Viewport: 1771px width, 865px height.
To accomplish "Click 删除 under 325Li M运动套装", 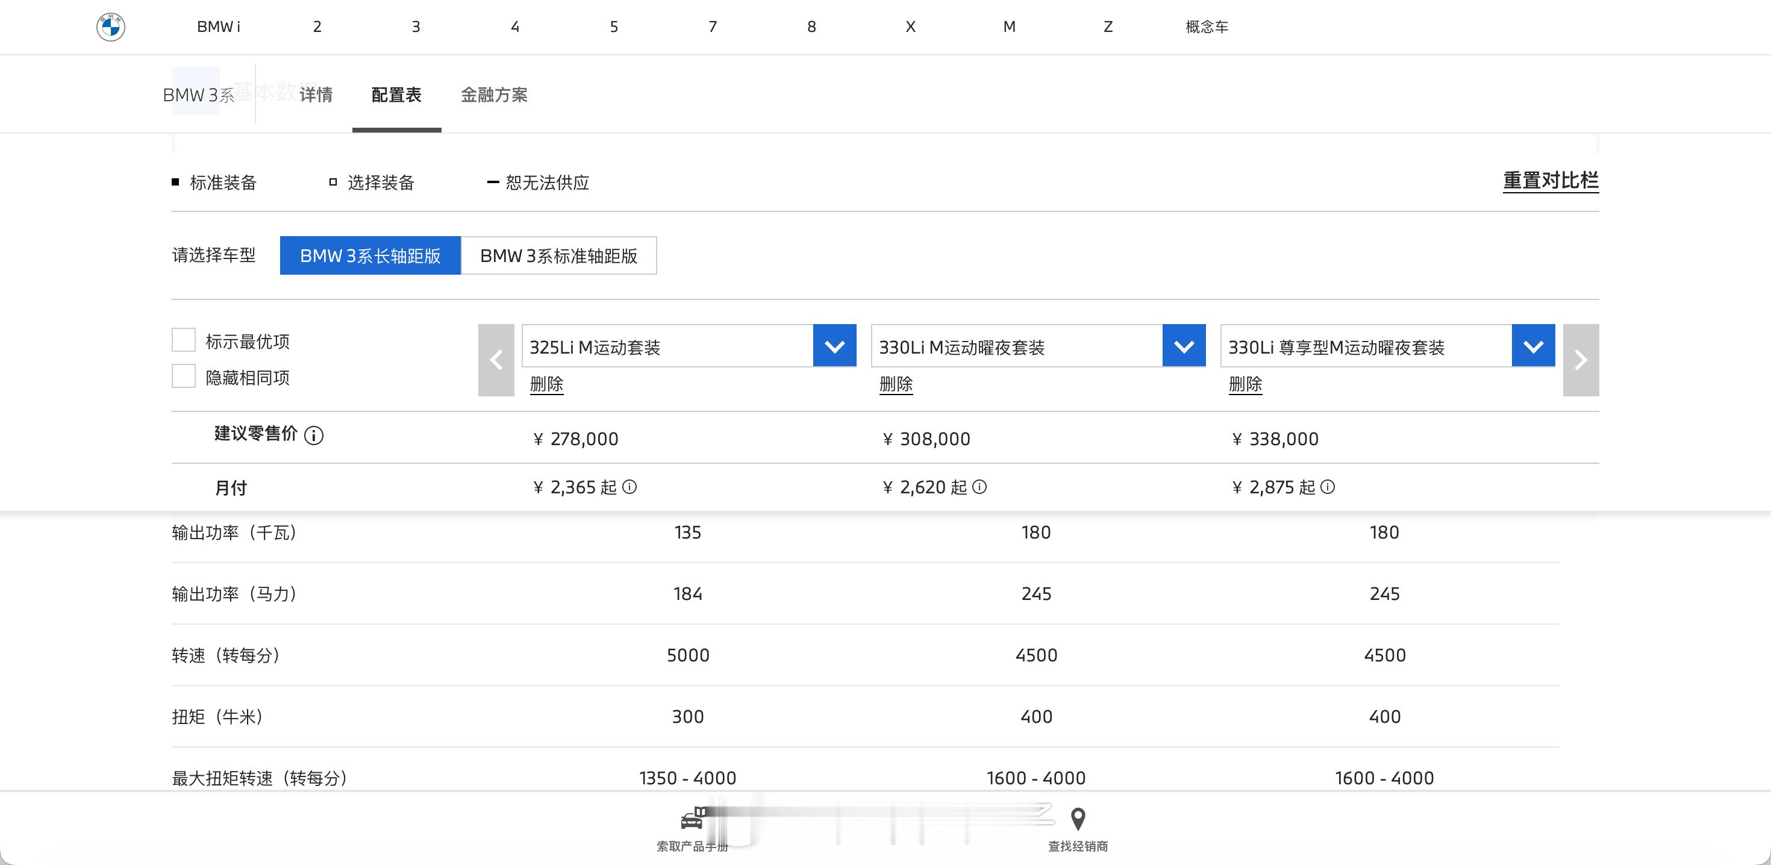I will tap(546, 384).
